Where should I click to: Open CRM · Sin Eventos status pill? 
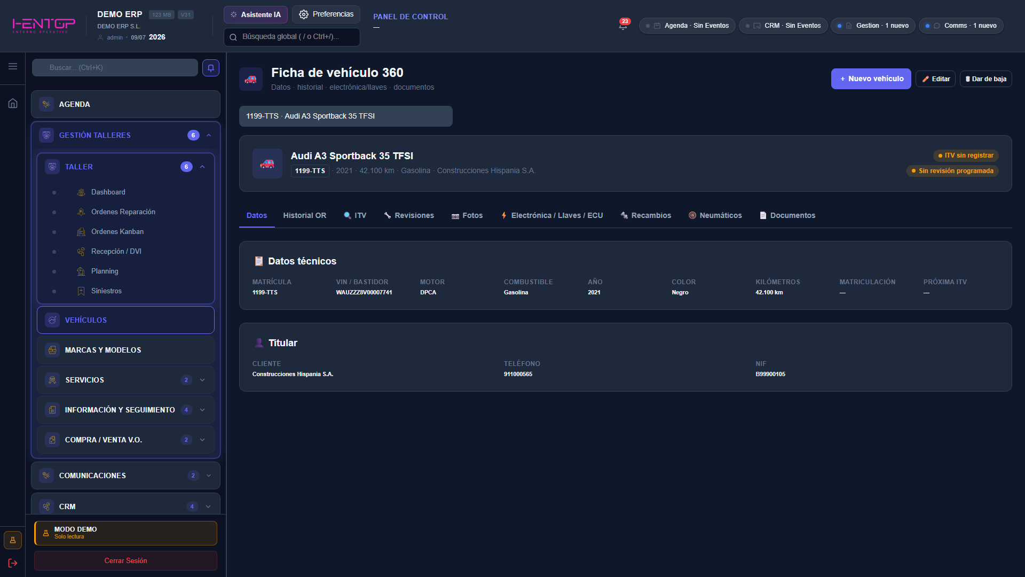(x=783, y=26)
